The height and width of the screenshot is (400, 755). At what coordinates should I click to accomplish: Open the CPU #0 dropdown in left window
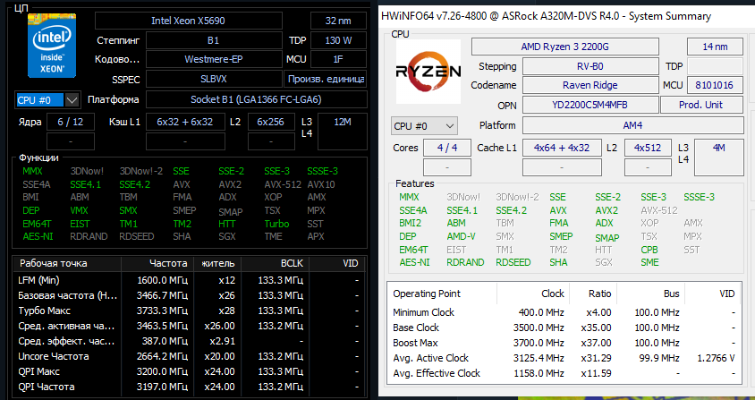coord(47,100)
